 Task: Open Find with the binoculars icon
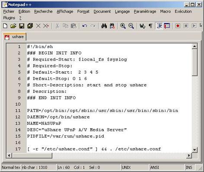(x=104, y=26)
